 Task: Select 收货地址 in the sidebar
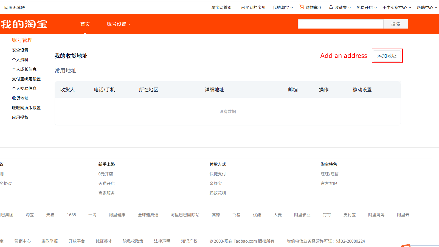tap(20, 98)
